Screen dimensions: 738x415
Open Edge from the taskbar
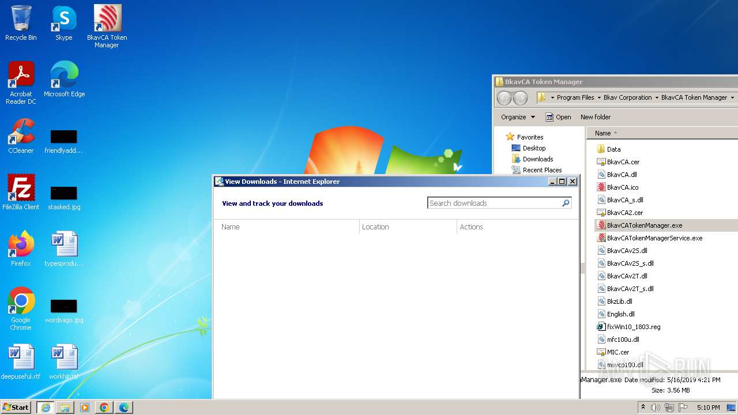pyautogui.click(x=124, y=408)
